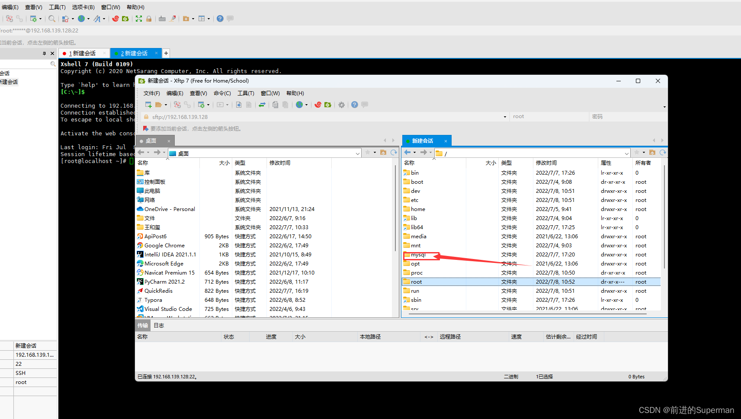Image resolution: width=741 pixels, height=419 pixels.
Task: Go back in the remote pane navigation
Action: (x=407, y=152)
